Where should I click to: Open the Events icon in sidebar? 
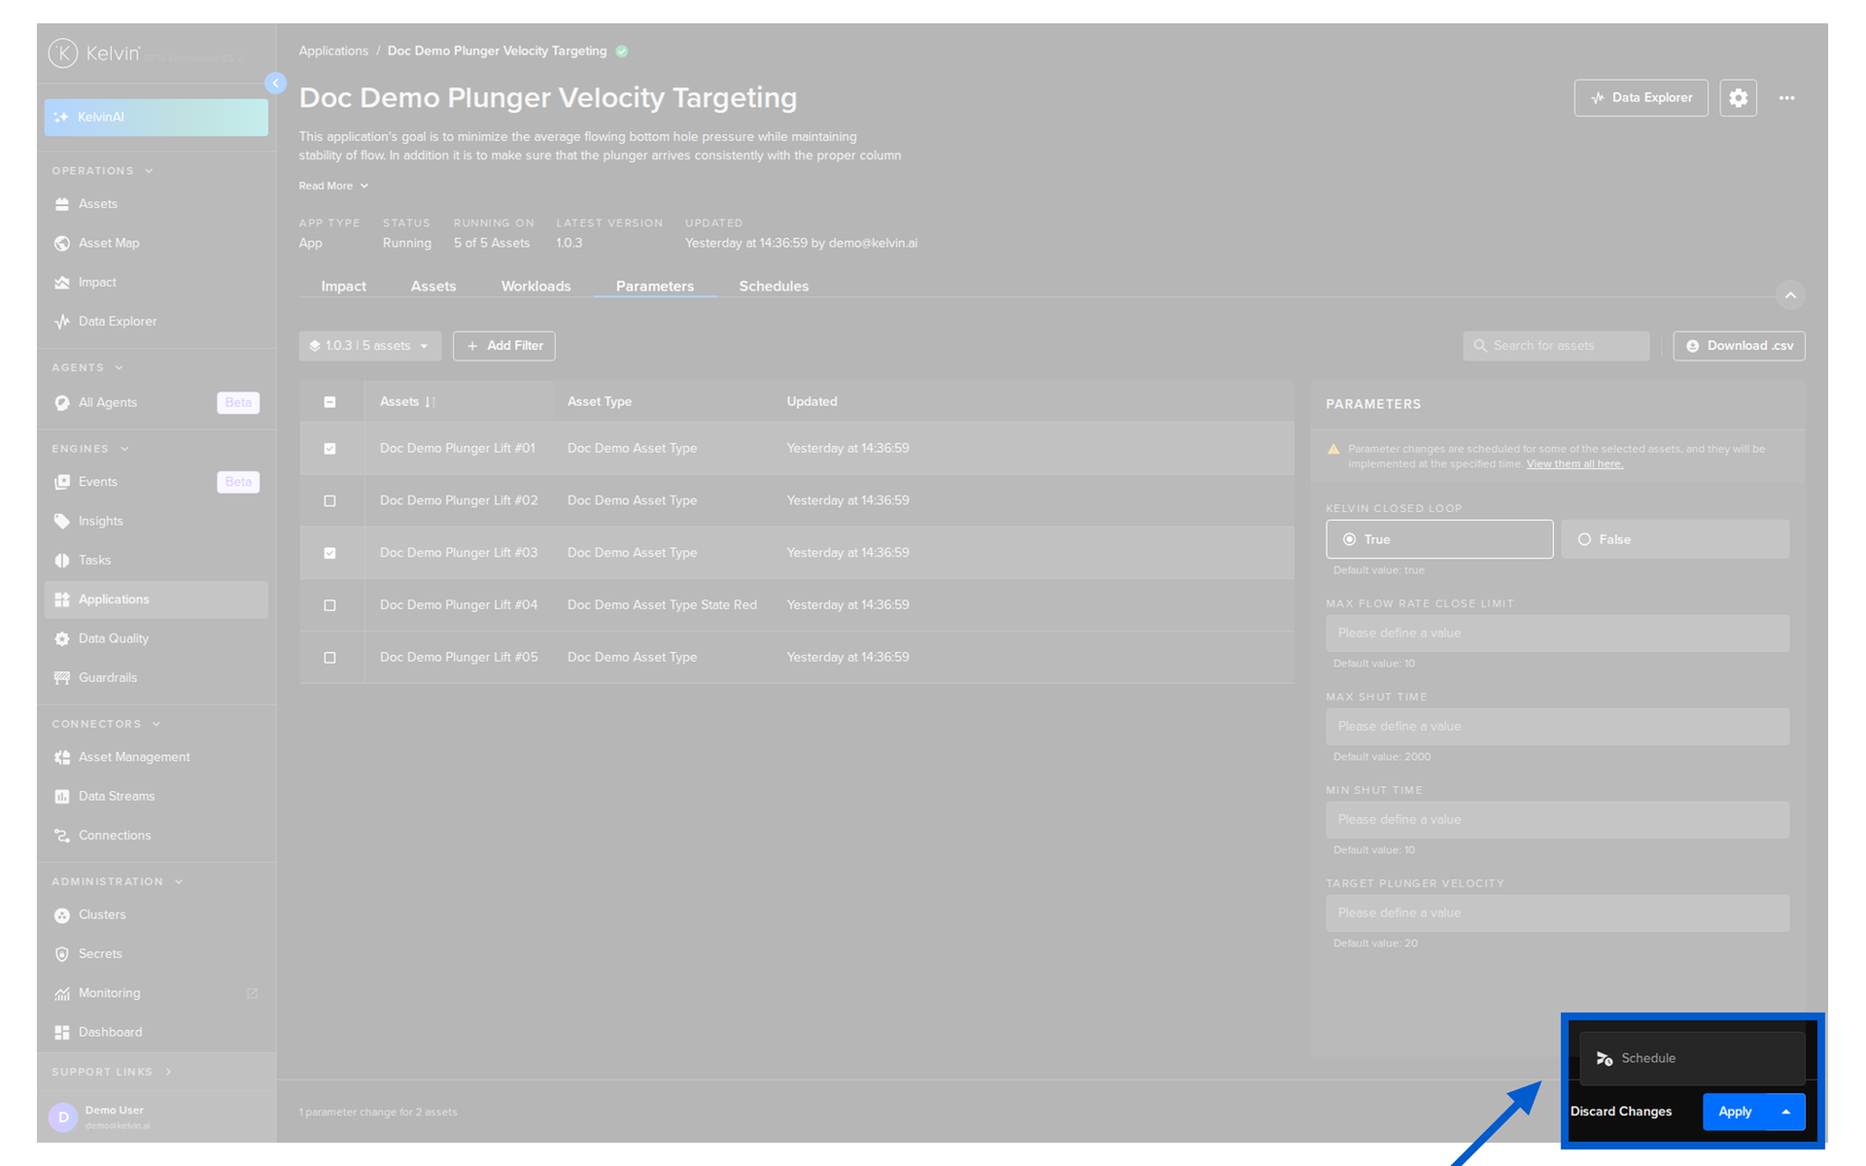pos(62,482)
